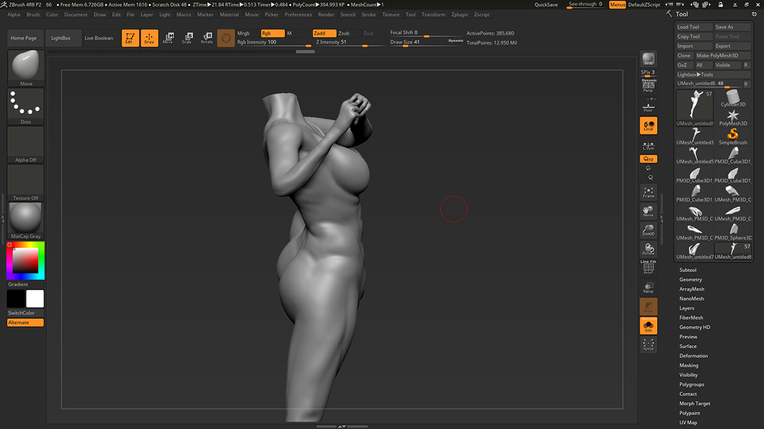Select the Scale gizmo icon

click(187, 38)
